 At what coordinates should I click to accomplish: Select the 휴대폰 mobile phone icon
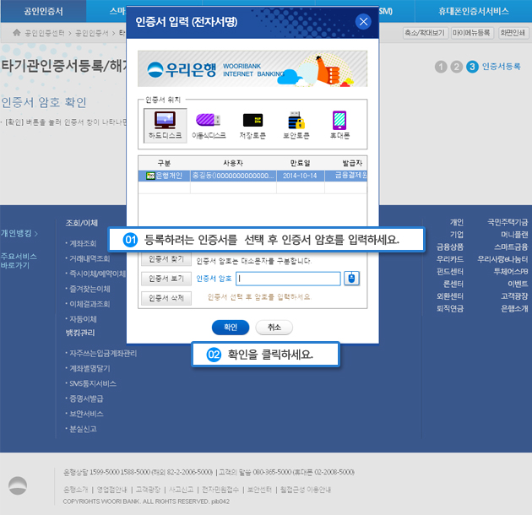click(x=339, y=126)
